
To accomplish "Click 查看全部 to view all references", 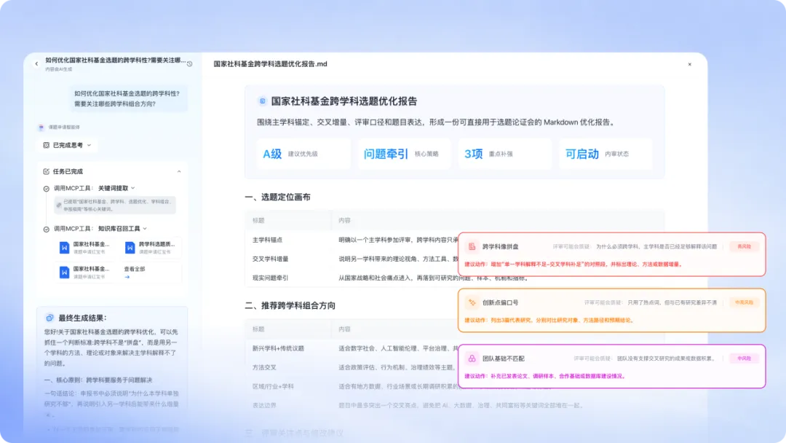I will click(x=135, y=269).
